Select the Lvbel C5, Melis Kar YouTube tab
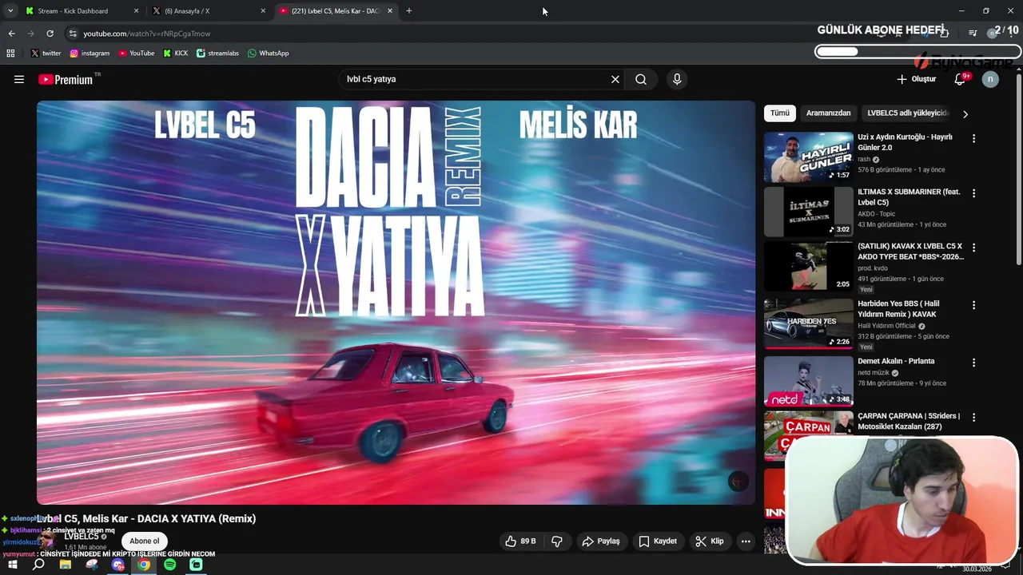This screenshot has height=575, width=1023. click(x=335, y=11)
